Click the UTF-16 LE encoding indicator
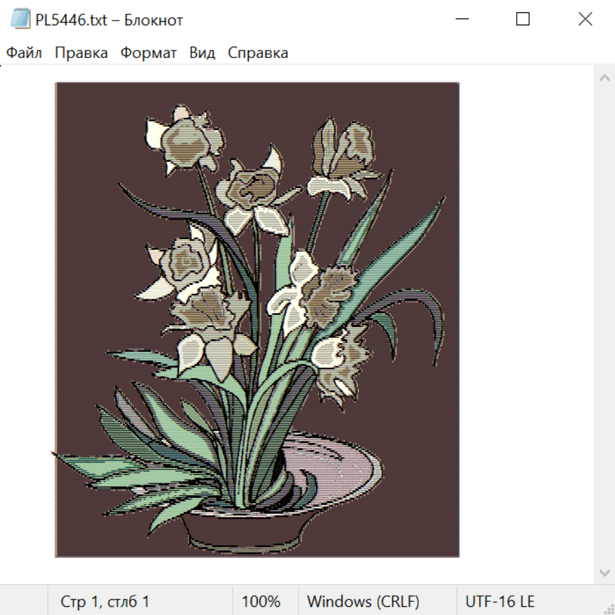The height and width of the screenshot is (615, 615). [x=500, y=601]
